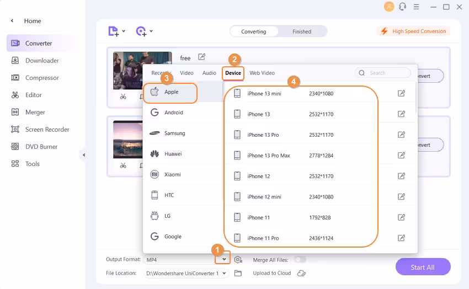Open the support headset icon
Image resolution: width=469 pixels, height=289 pixels.
pos(403,7)
